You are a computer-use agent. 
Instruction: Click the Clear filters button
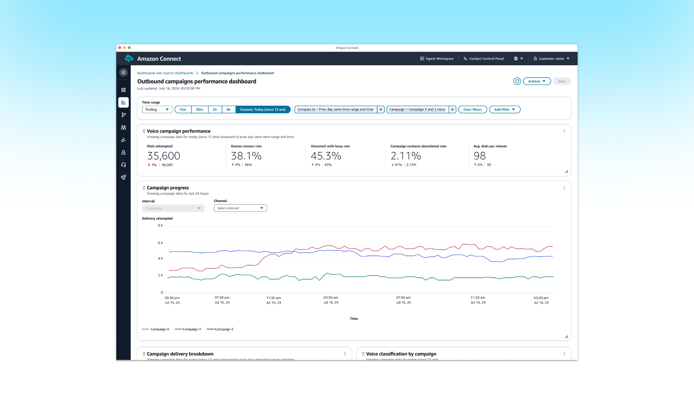click(x=472, y=109)
